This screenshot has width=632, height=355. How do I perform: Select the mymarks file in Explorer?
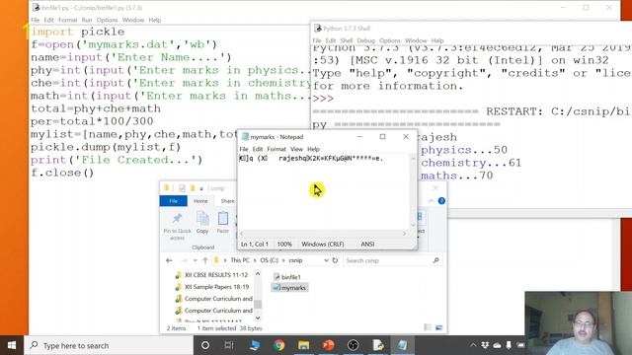pos(289,288)
